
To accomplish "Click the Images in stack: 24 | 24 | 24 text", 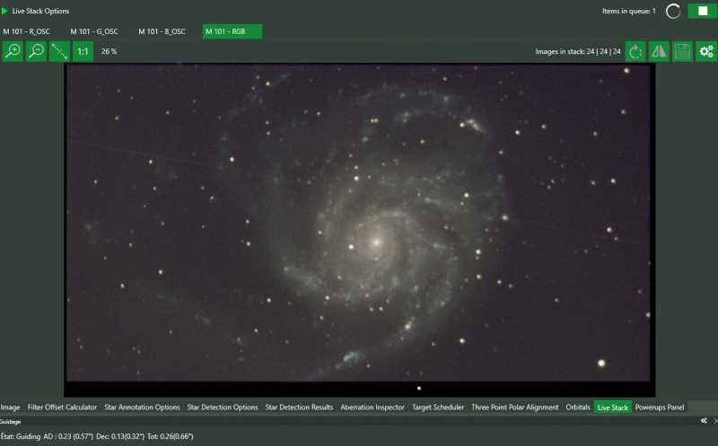I will point(578,51).
